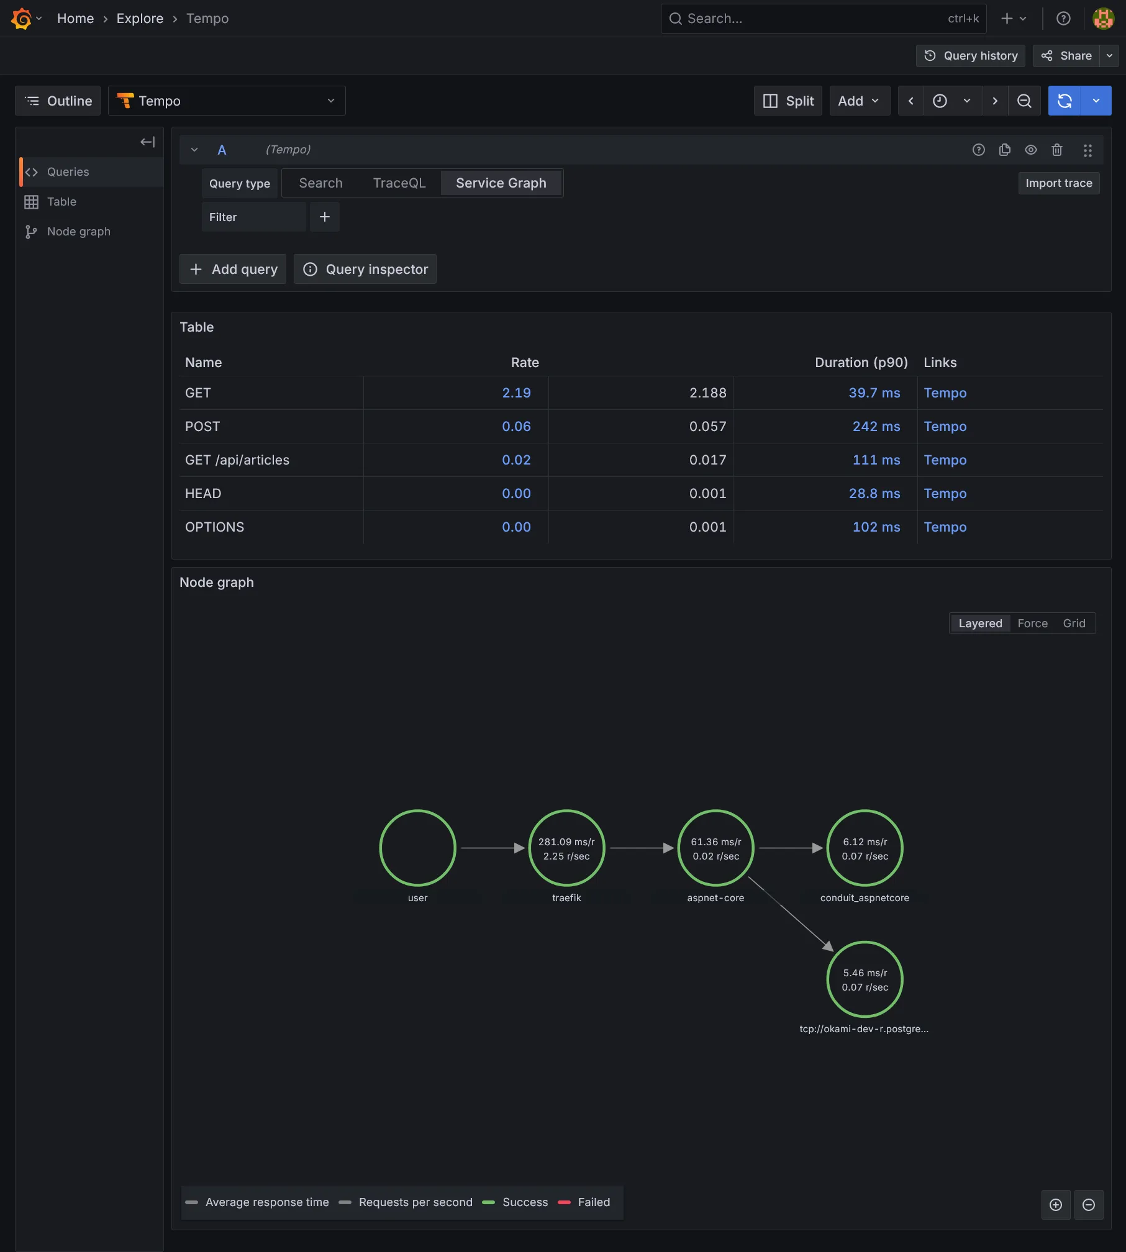Run the query with the refresh icon
The image size is (1126, 1252).
1065,101
